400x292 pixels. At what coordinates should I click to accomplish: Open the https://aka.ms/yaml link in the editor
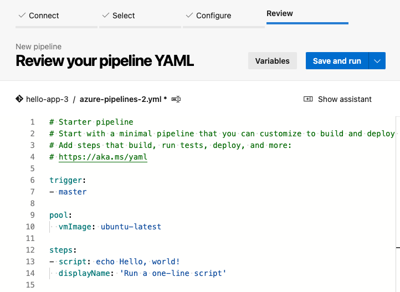coord(103,157)
